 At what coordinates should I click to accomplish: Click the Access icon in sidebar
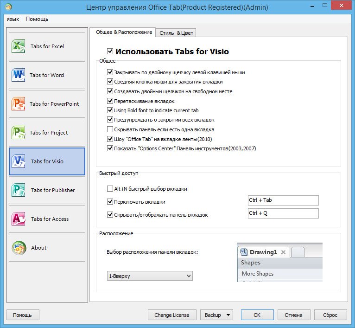[19, 219]
